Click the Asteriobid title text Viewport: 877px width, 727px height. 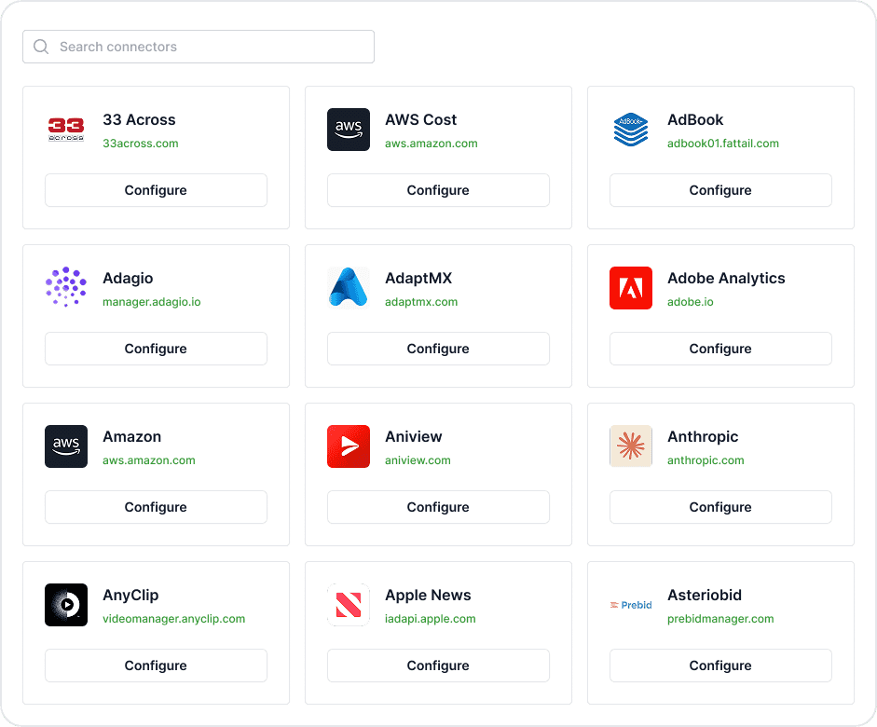(x=705, y=595)
